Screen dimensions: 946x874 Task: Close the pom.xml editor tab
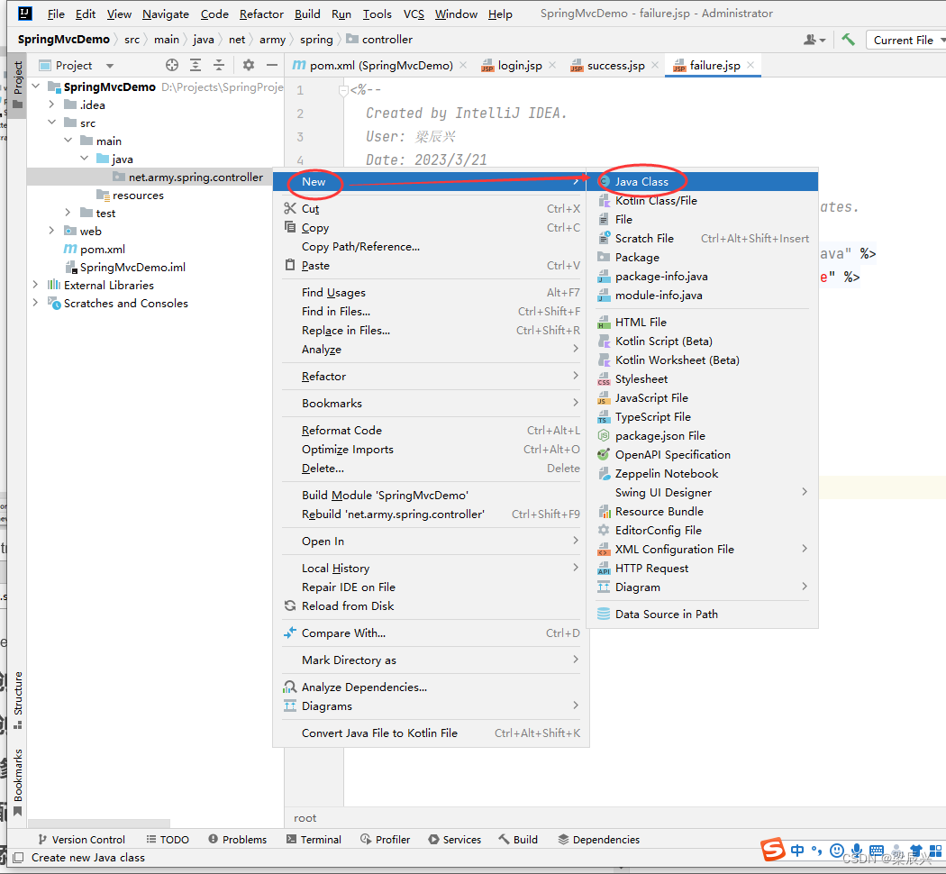[463, 65]
